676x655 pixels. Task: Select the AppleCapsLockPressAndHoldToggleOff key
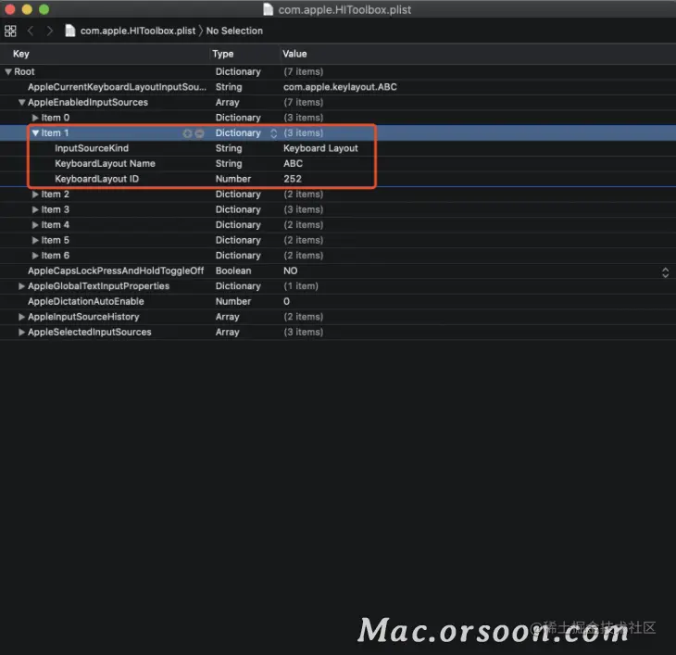tap(116, 271)
